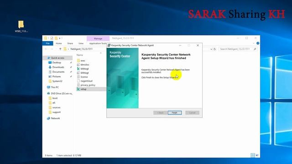This screenshot has height=164, width=292.
Task: Expand the address bar history dropdown
Action: coord(211,49)
